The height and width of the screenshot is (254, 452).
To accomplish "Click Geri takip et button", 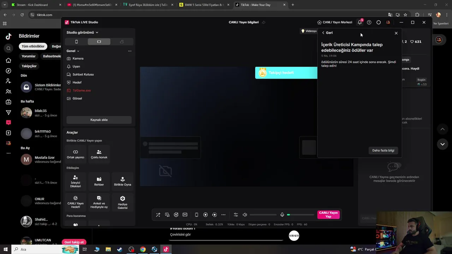I will tap(74, 242).
